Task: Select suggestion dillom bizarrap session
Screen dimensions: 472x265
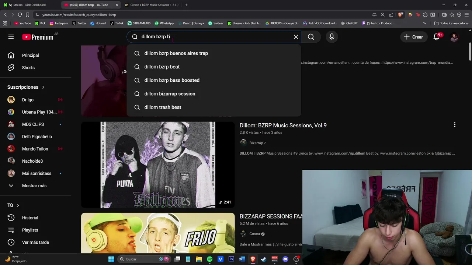Action: [x=214, y=94]
